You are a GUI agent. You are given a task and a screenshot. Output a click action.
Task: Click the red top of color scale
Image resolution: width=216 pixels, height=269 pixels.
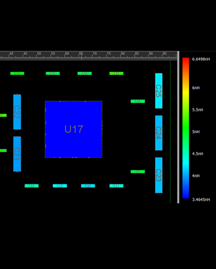(x=186, y=60)
